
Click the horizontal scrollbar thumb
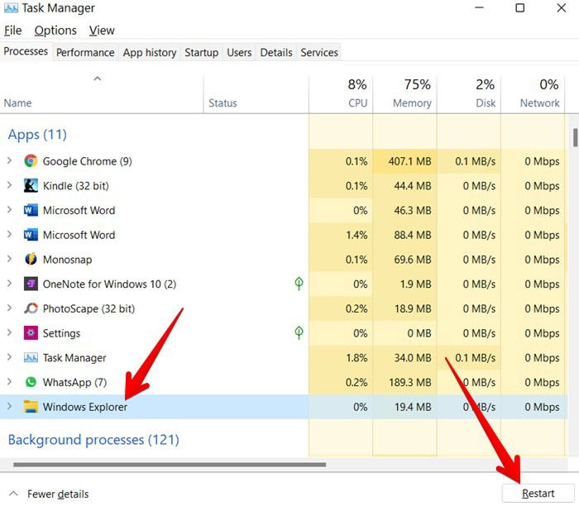click(x=170, y=465)
